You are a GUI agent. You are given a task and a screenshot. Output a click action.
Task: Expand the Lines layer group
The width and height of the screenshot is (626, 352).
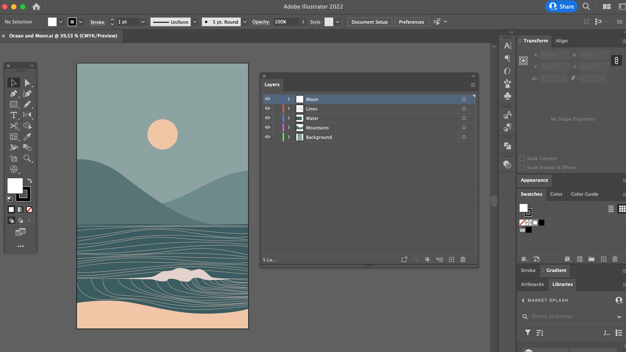click(289, 109)
